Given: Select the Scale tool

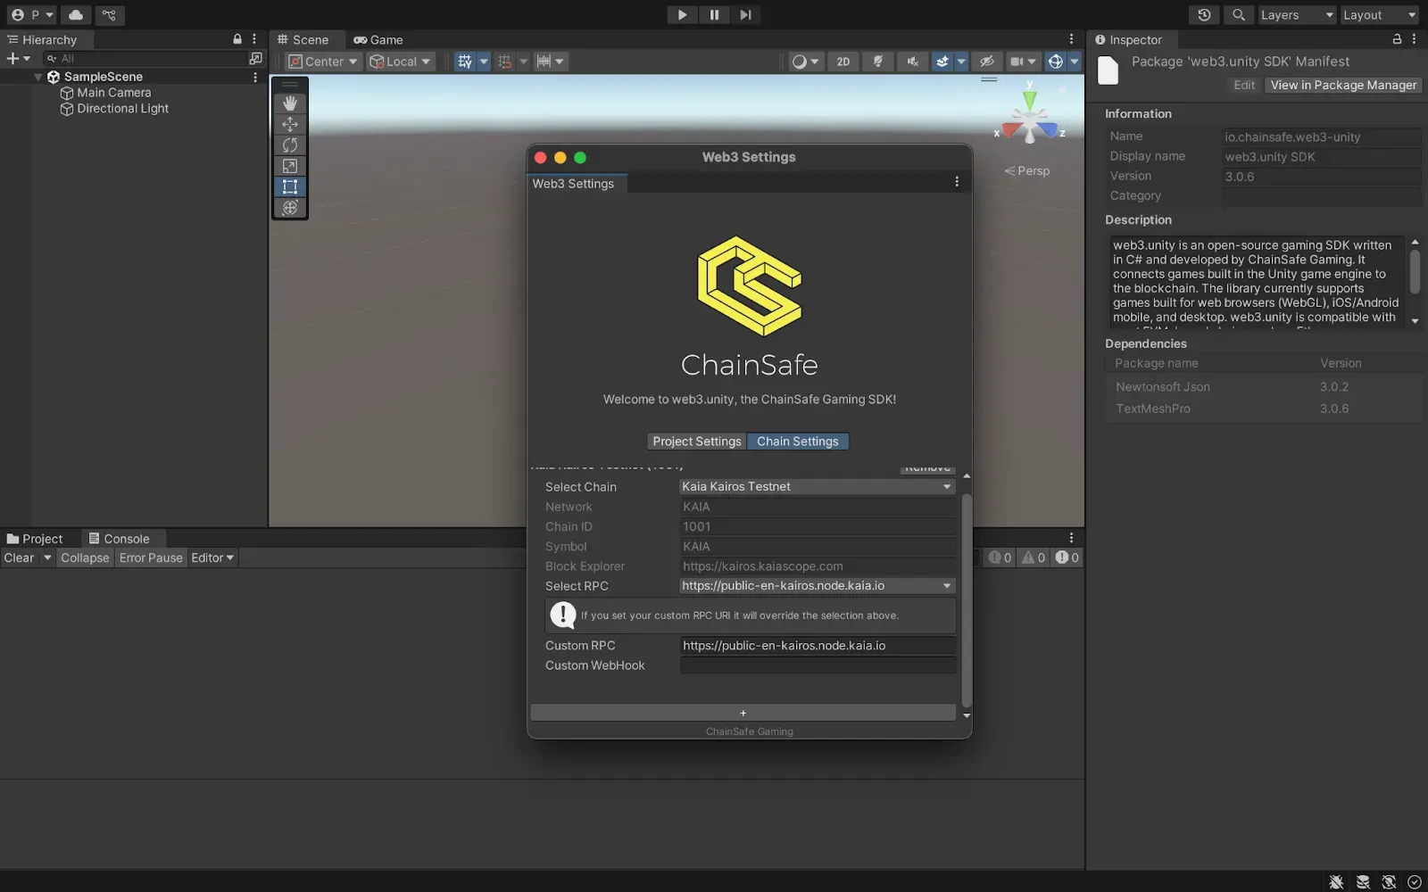Looking at the screenshot, I should (x=290, y=166).
